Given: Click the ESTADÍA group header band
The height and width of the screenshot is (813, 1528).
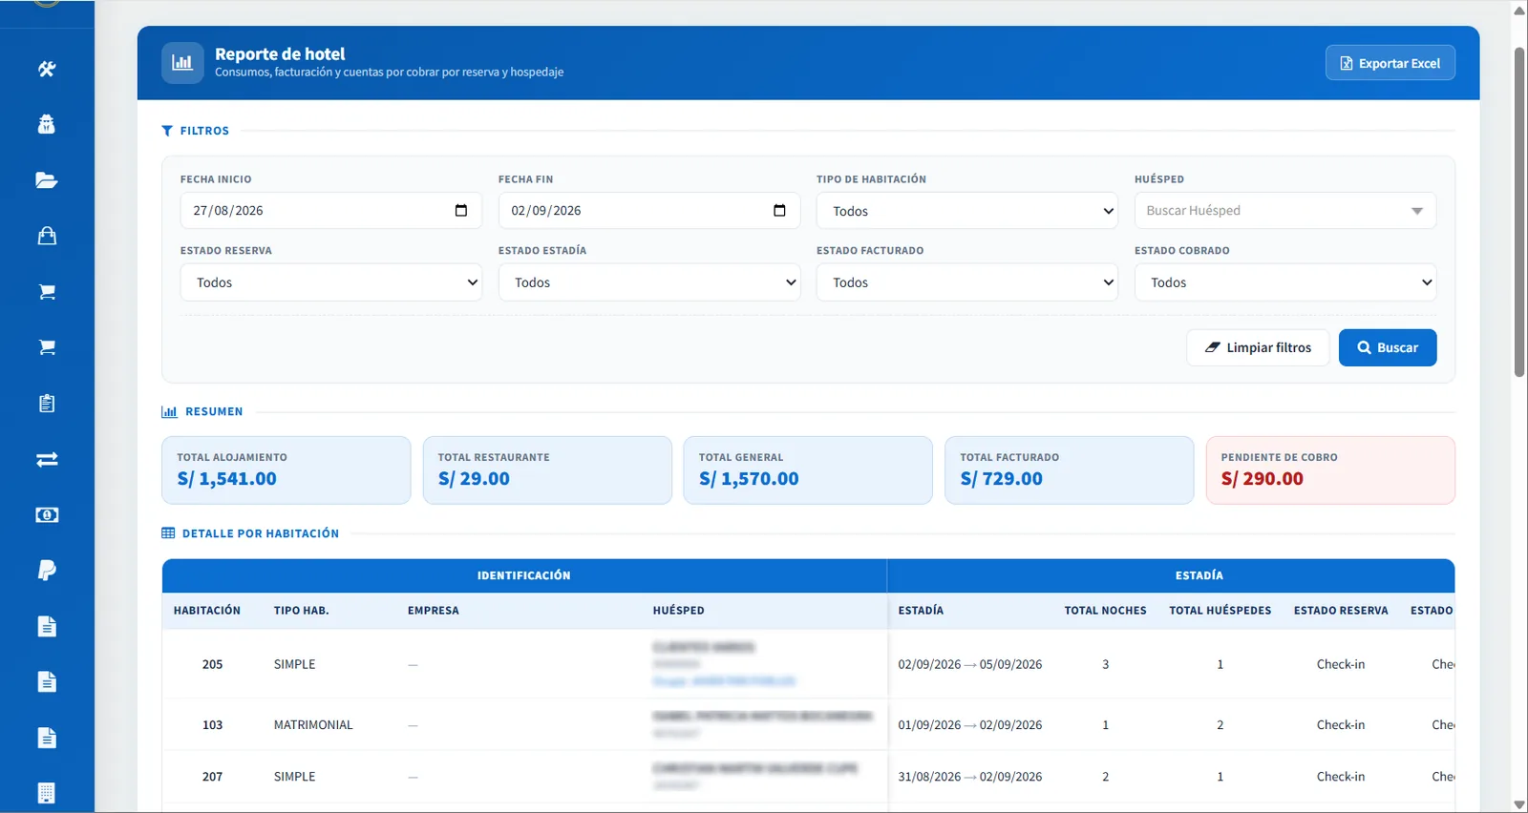Looking at the screenshot, I should coord(1171,575).
